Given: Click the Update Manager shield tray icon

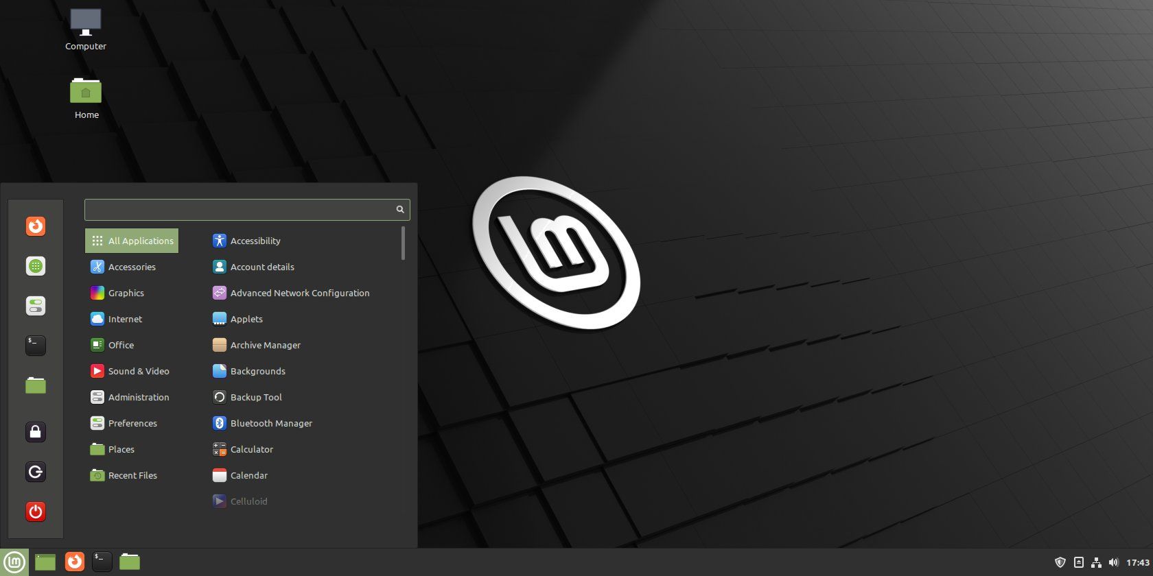Looking at the screenshot, I should [x=1060, y=562].
